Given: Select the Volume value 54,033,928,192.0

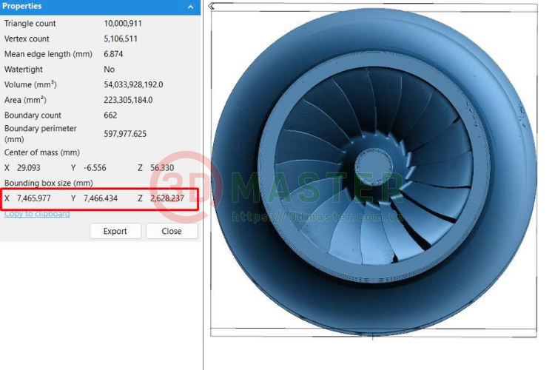Looking at the screenshot, I should (133, 84).
